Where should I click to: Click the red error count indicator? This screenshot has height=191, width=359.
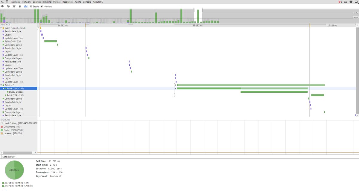point(340,2)
